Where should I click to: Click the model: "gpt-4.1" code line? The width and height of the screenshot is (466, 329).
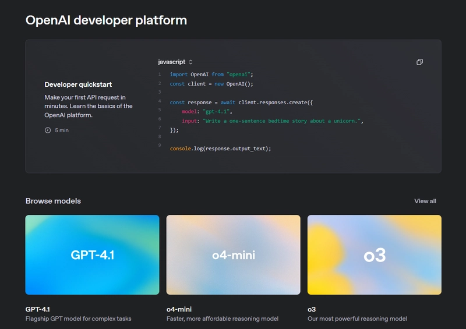207,111
